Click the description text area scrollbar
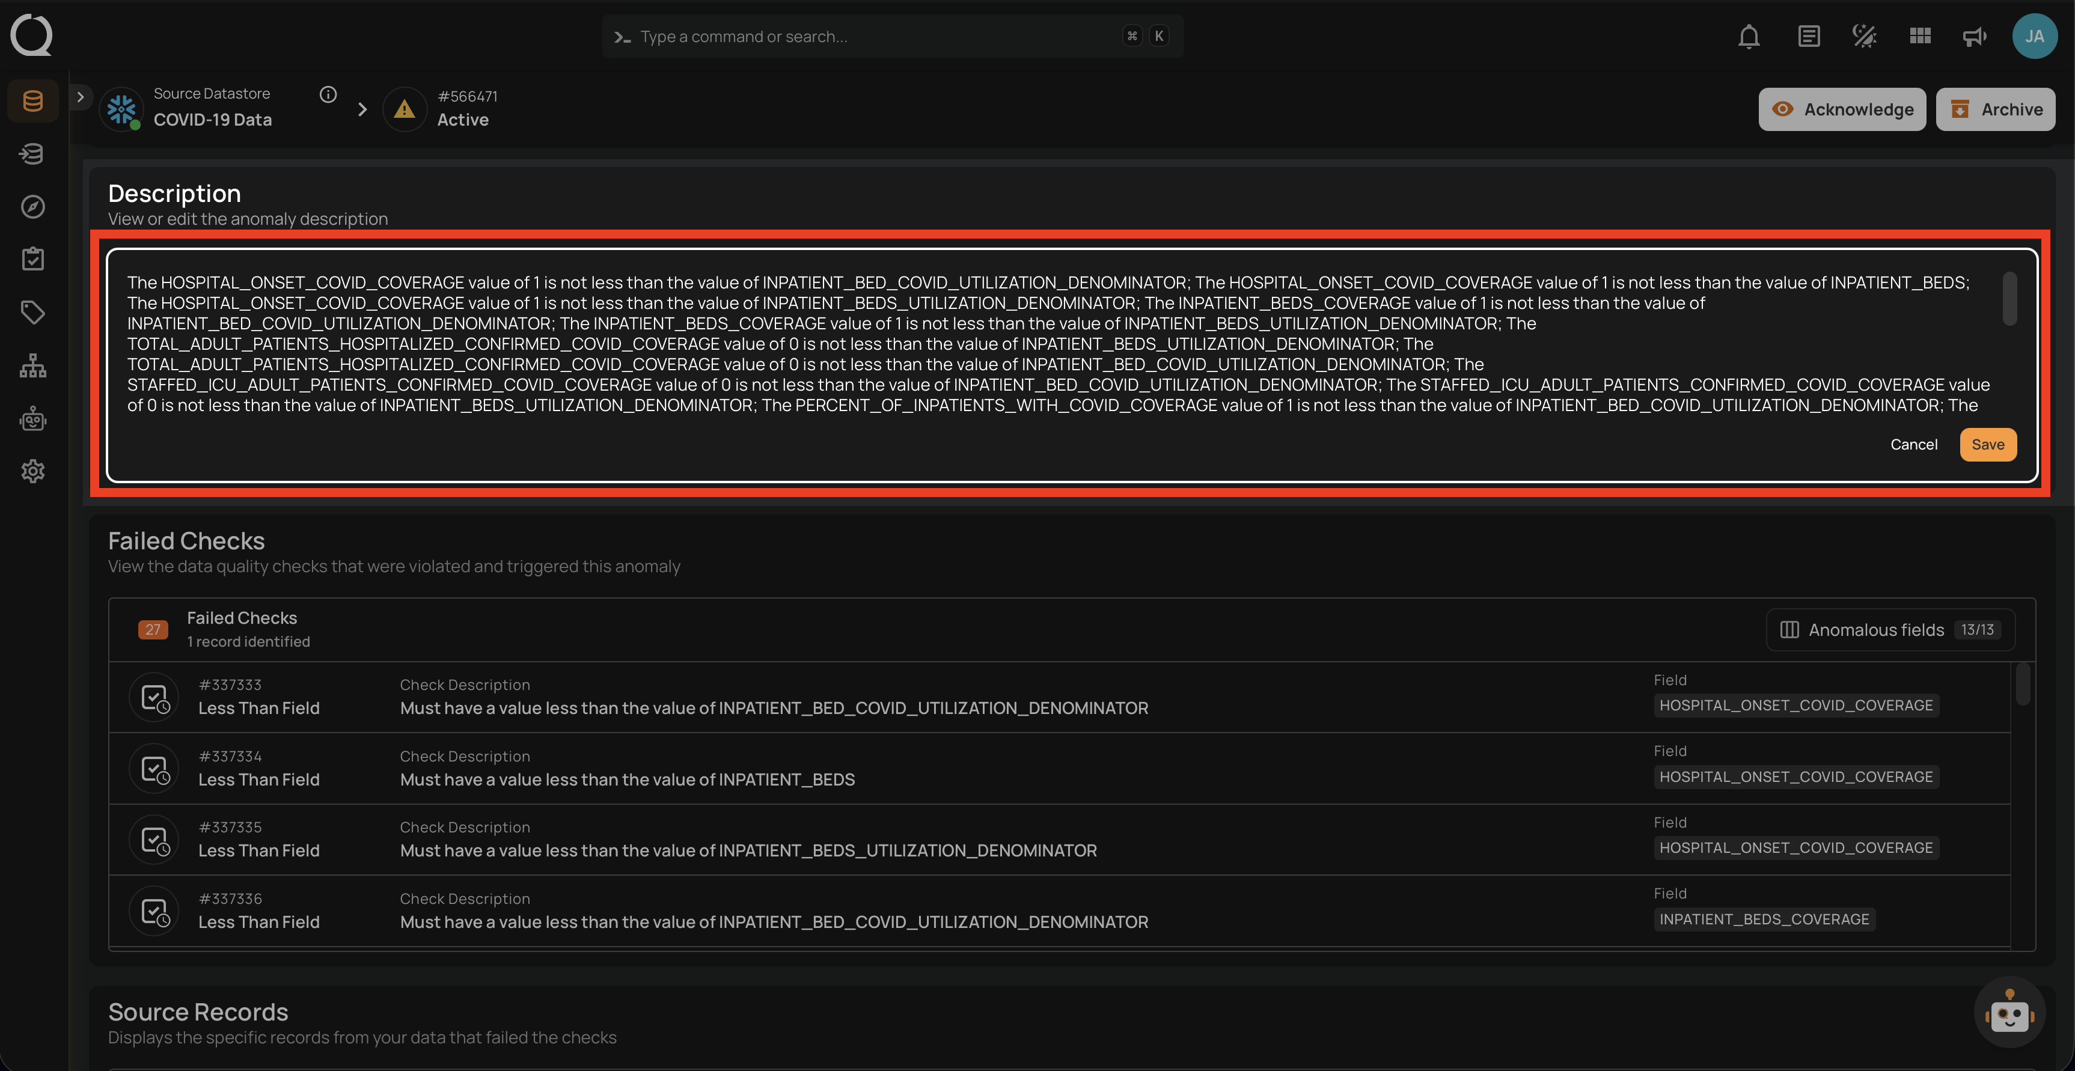This screenshot has width=2075, height=1071. tap(2009, 299)
